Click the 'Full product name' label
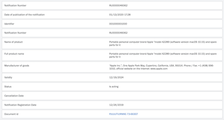The image size is (224, 120). [x=14, y=54]
